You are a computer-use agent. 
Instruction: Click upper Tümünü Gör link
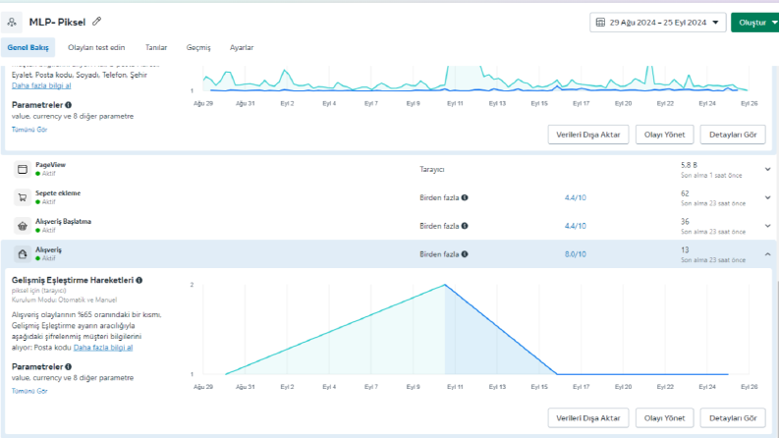(29, 130)
